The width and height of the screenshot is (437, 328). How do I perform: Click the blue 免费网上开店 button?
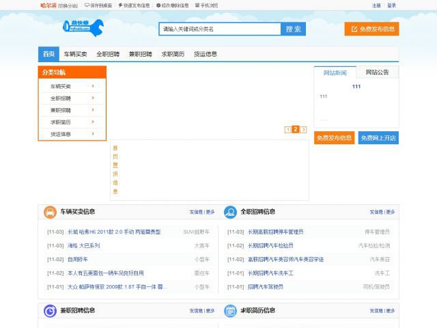pos(378,137)
